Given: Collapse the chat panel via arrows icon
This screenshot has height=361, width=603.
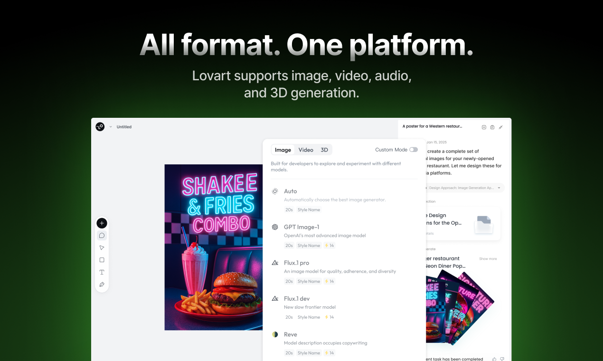Looking at the screenshot, I should tap(501, 127).
